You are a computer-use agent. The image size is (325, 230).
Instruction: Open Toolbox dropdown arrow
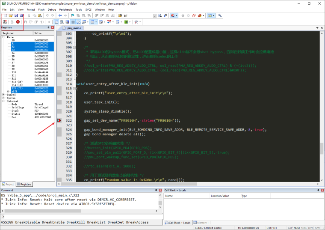140,22
